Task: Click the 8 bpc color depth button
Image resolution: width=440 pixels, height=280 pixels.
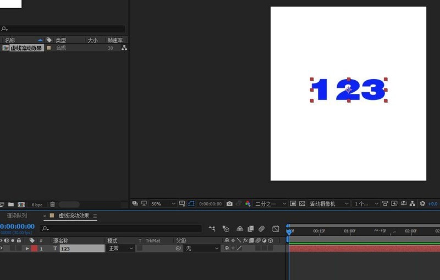Action: 37,204
